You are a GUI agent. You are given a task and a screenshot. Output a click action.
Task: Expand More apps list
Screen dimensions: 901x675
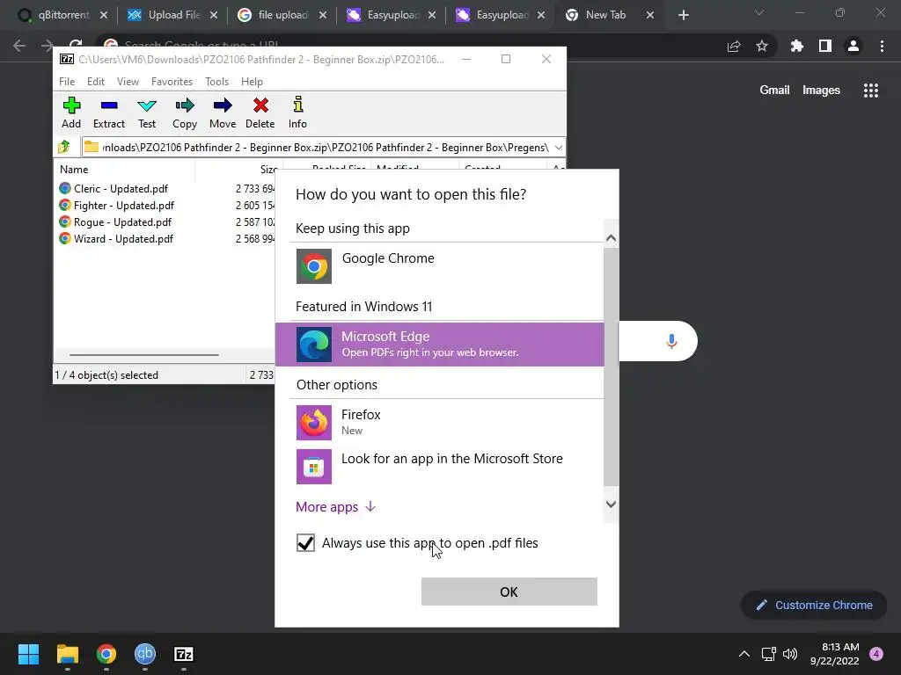335,507
